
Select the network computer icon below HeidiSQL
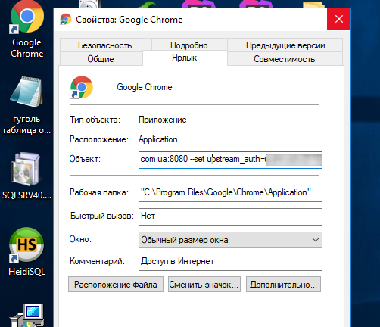click(26, 316)
